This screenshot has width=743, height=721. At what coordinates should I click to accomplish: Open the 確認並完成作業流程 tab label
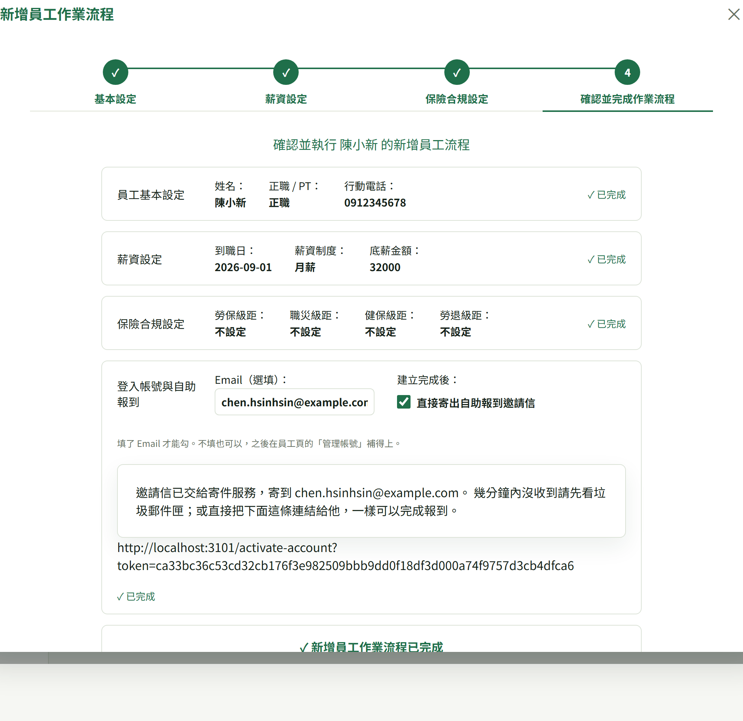pyautogui.click(x=627, y=99)
